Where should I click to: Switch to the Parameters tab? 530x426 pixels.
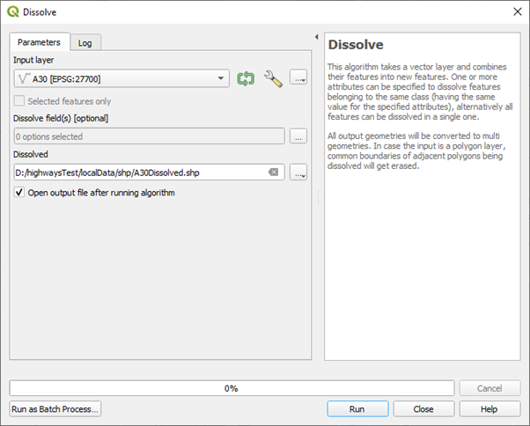click(x=38, y=42)
